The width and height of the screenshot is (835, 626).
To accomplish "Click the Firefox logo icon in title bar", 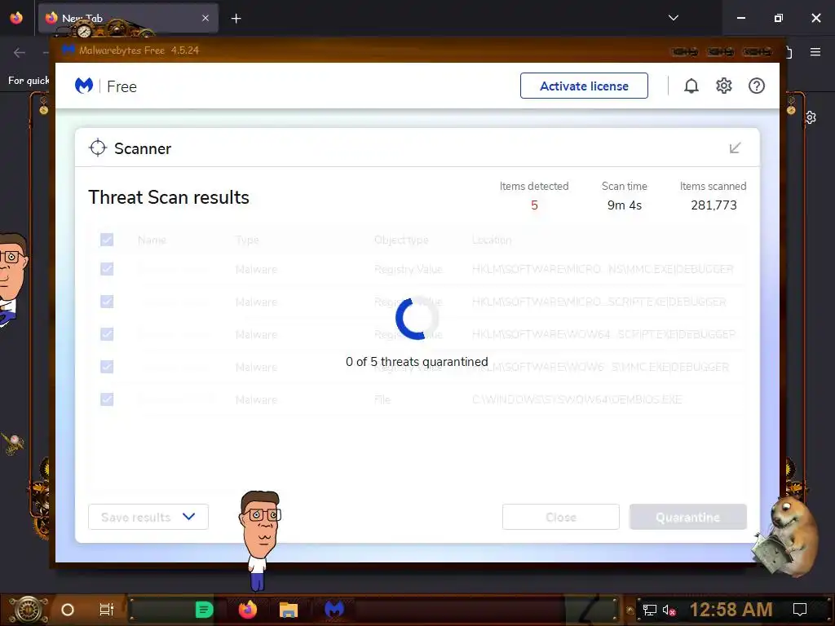I will 16,18.
